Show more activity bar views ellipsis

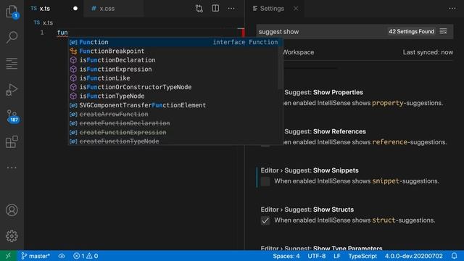[x=12, y=167]
